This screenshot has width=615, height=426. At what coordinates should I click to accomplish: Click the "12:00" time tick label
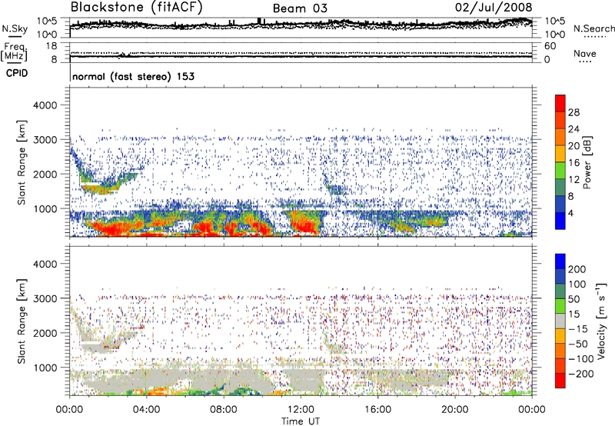point(301,410)
